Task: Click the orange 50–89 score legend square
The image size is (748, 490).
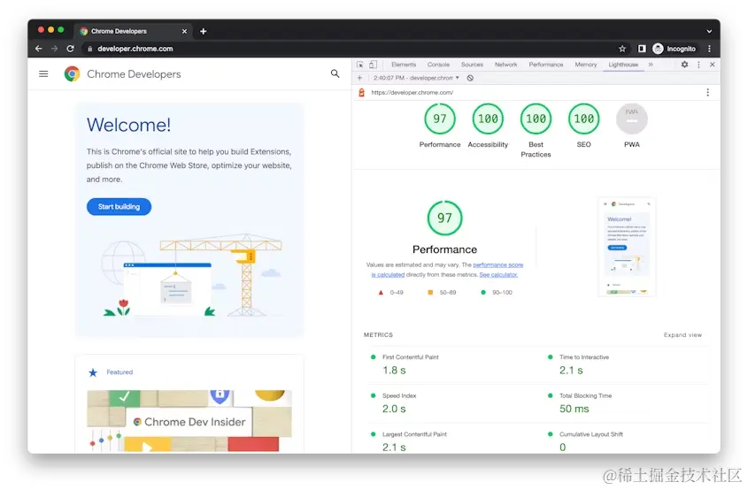Action: (430, 293)
